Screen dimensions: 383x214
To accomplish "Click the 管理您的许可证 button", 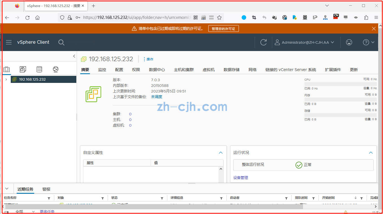I will [223, 28].
